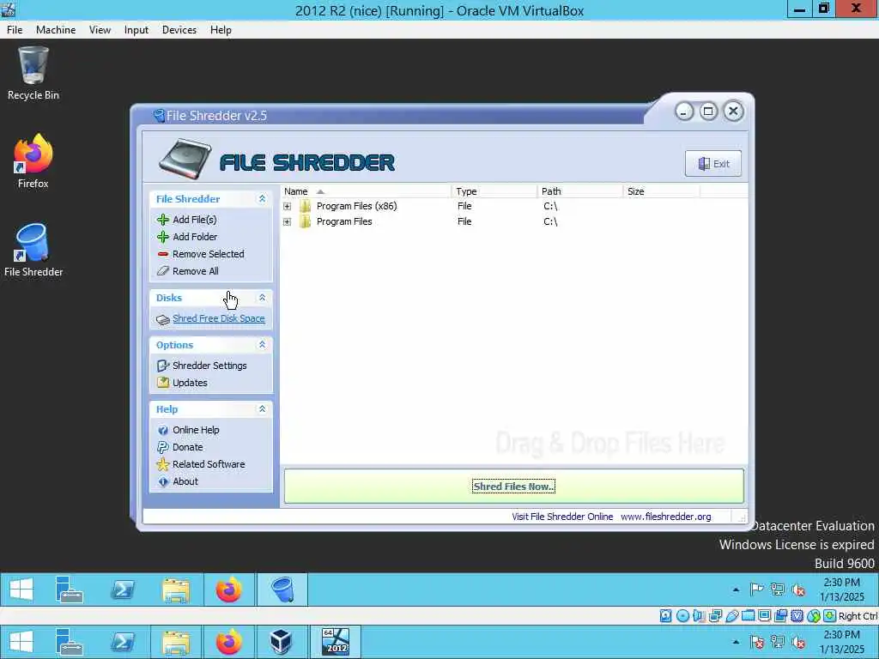Sort list by the Size column header

click(x=662, y=191)
